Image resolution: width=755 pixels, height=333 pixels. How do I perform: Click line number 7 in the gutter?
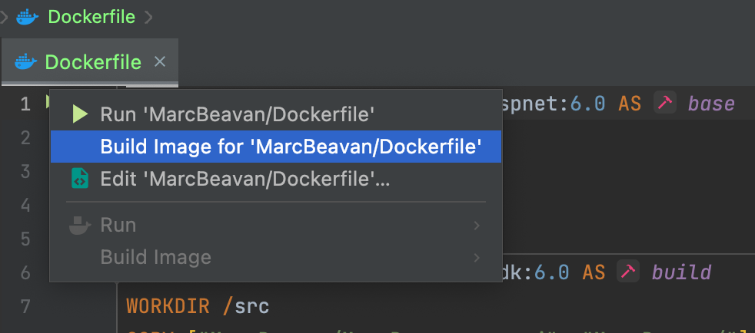coord(25,306)
